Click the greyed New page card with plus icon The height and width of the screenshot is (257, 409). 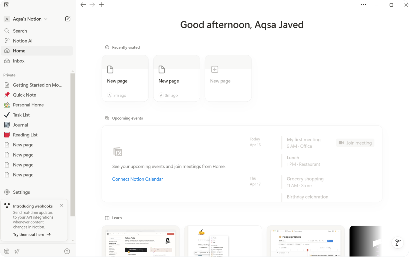[x=228, y=78]
